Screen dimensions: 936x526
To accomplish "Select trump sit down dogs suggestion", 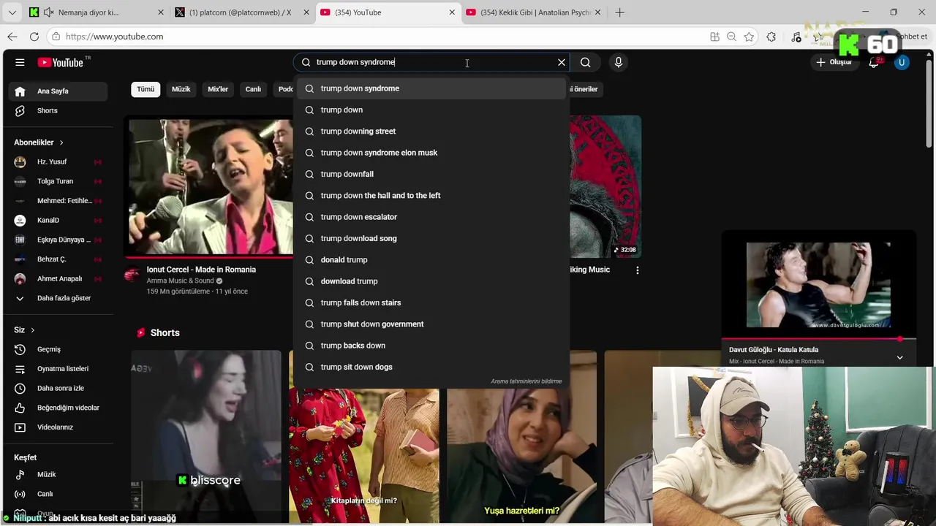I will 431,367.
